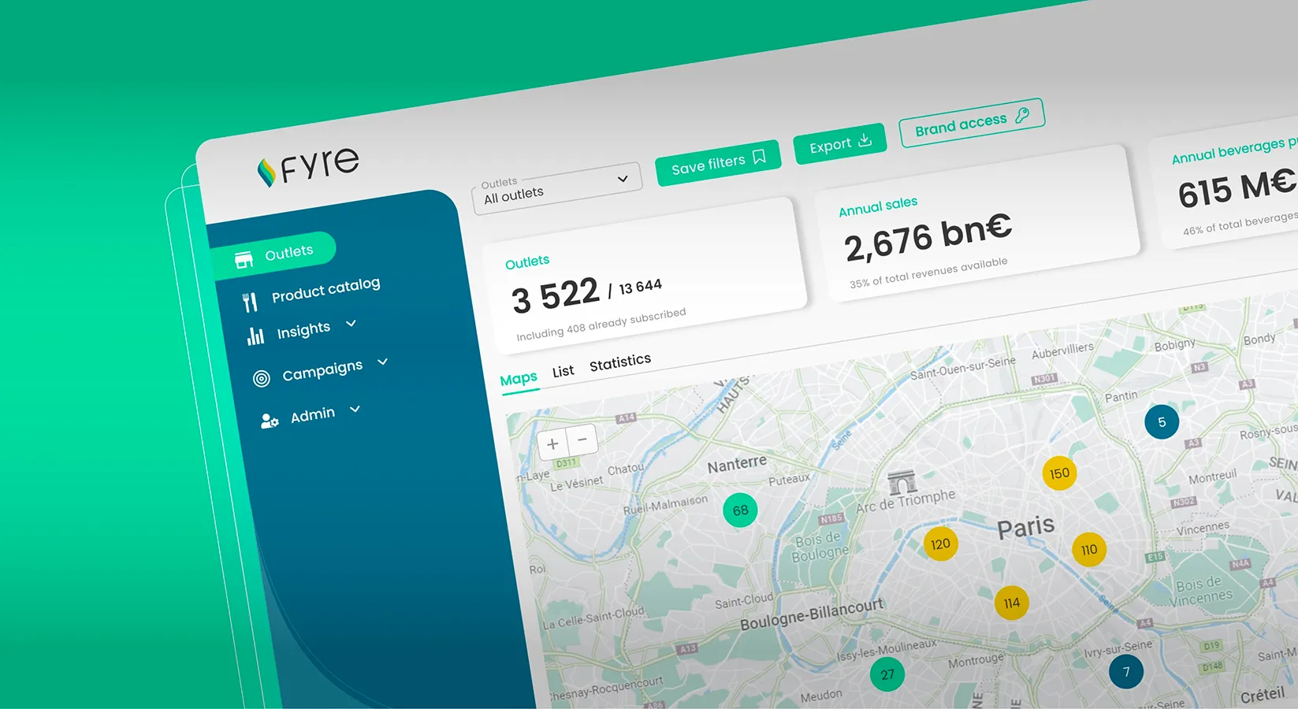Click the Product catalog cutlery icon
The height and width of the screenshot is (709, 1298).
pyautogui.click(x=250, y=302)
